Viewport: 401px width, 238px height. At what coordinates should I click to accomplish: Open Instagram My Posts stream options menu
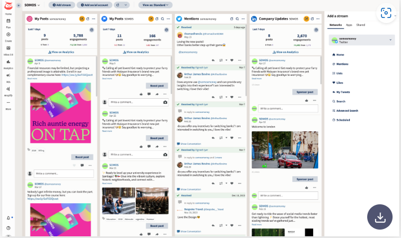(93, 19)
